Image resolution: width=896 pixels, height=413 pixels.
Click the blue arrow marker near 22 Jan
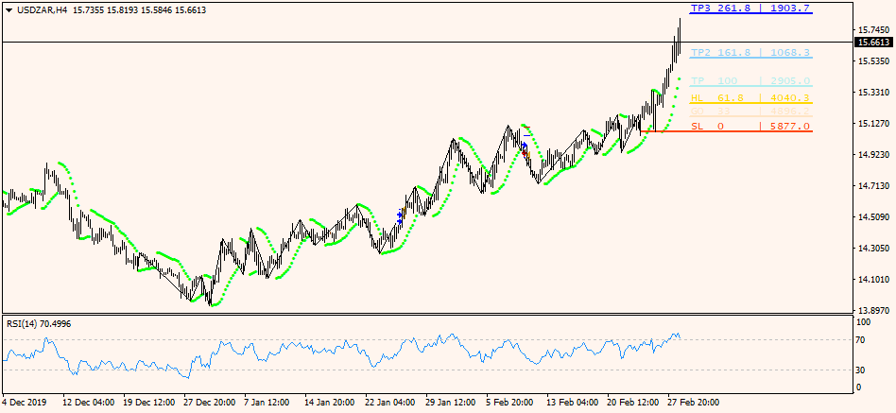(400, 216)
